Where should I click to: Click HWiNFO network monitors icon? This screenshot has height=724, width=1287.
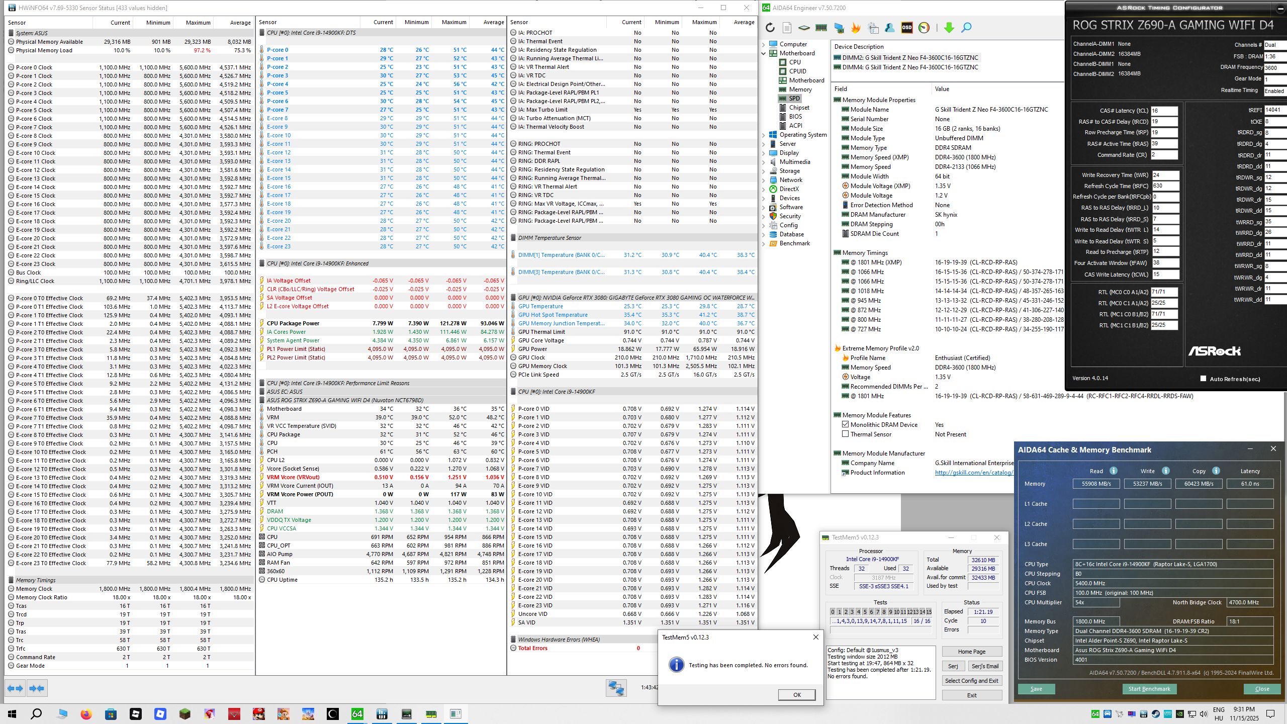coord(616,688)
